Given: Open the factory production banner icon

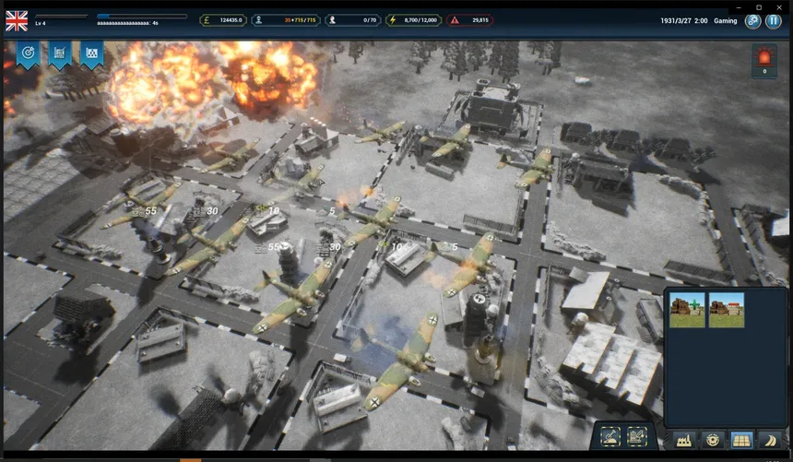Looking at the screenshot, I should pos(91,53).
